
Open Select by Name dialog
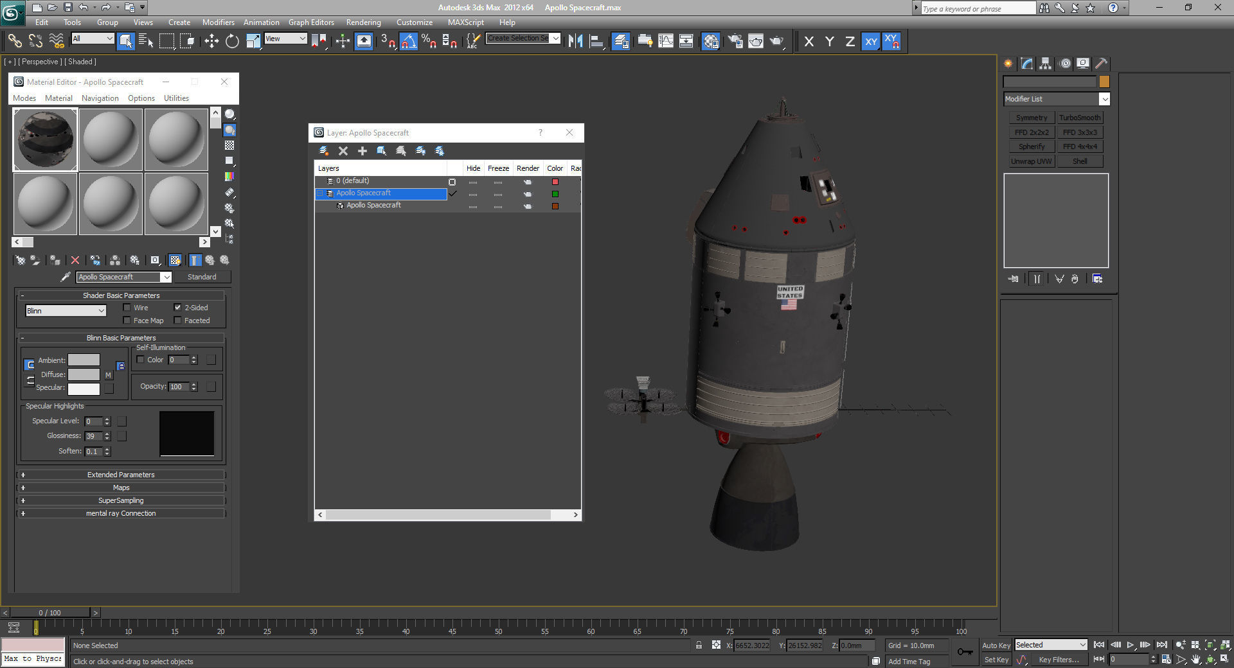click(x=146, y=41)
